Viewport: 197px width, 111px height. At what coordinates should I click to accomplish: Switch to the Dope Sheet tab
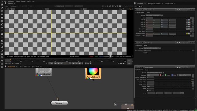36,67
